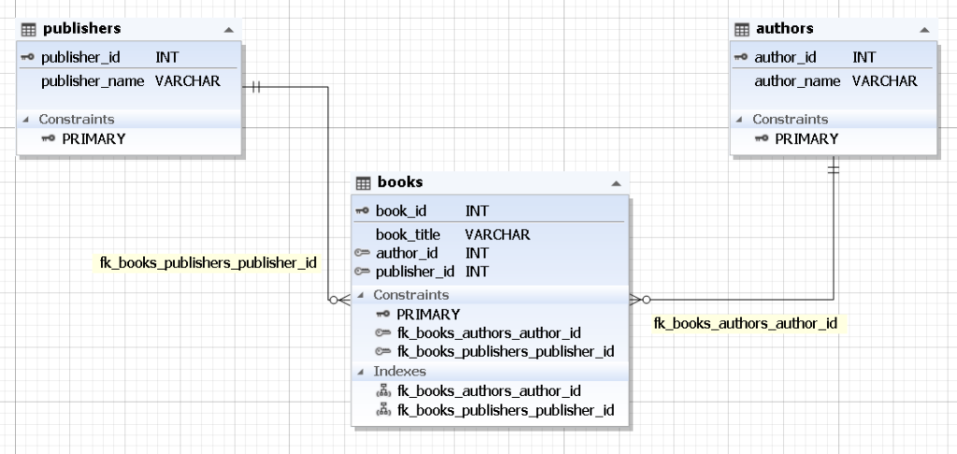Click crow's foot connector on books right side
The width and height of the screenshot is (957, 454).
640,300
